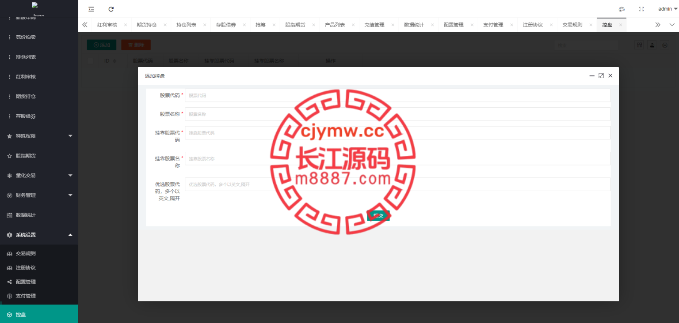Image resolution: width=679 pixels, height=323 pixels.
Task: Open 配置管理 in the sidebar submenu
Action: pos(39,282)
